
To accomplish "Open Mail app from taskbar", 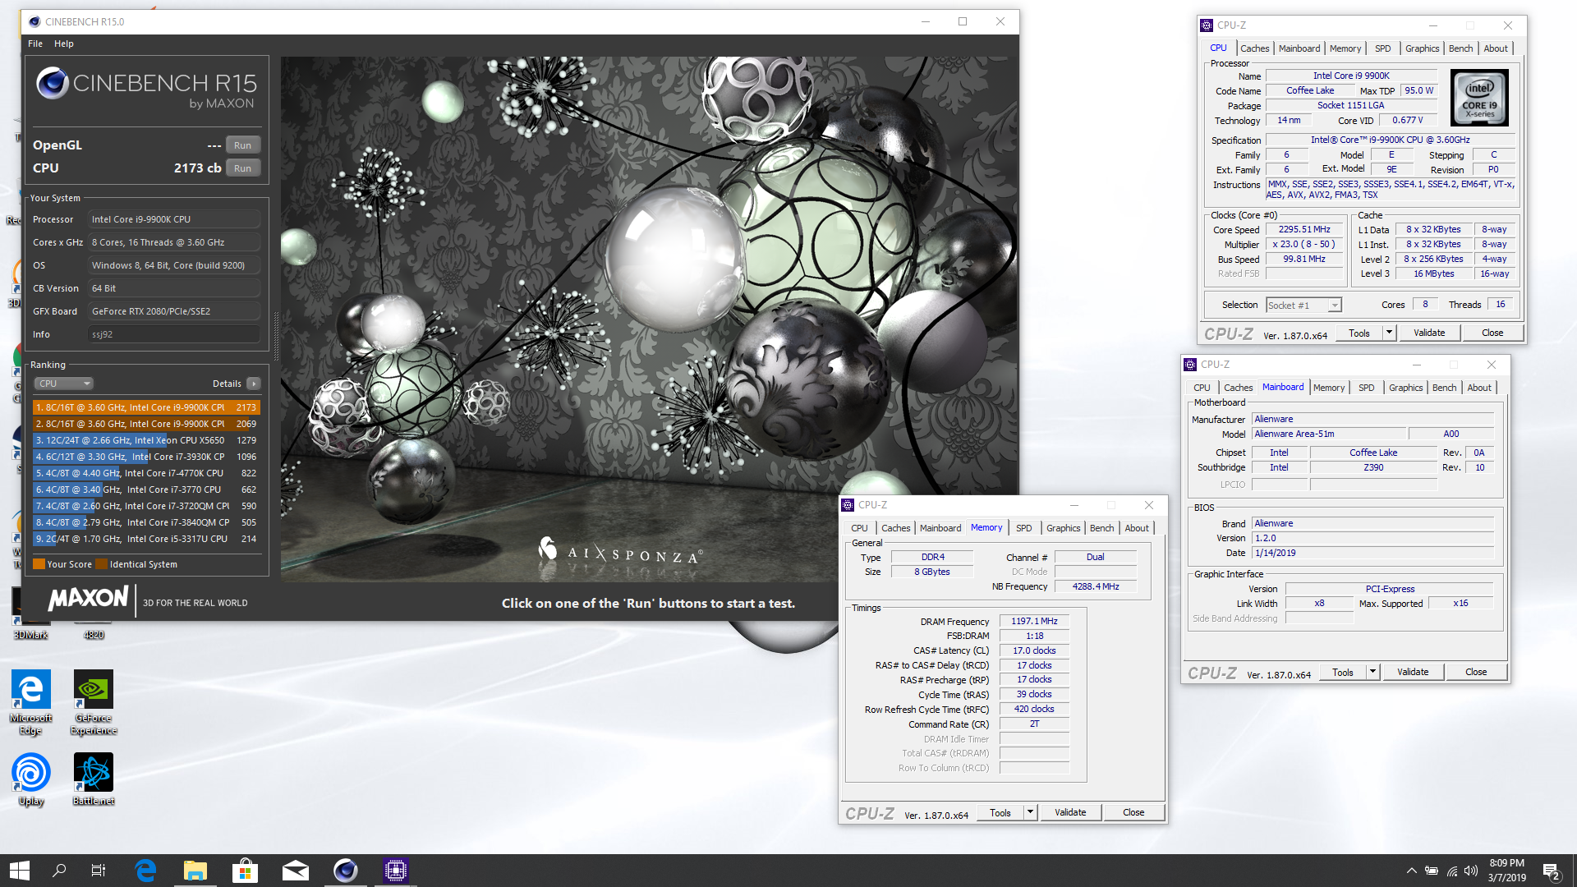I will [295, 871].
